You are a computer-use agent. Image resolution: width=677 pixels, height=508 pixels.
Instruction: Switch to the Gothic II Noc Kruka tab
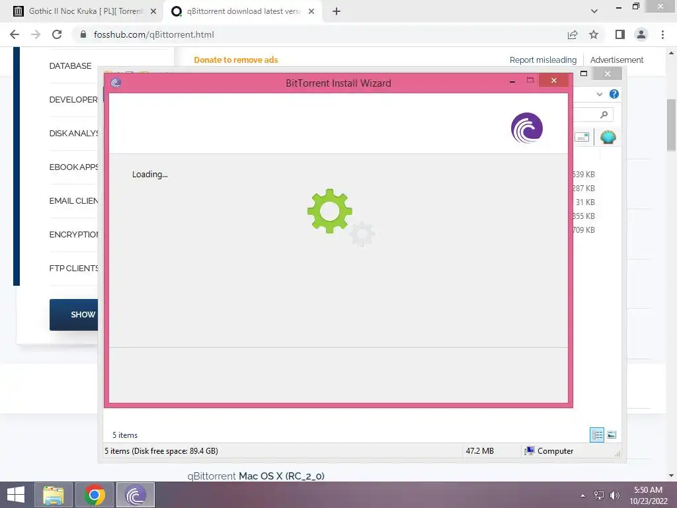click(84, 11)
